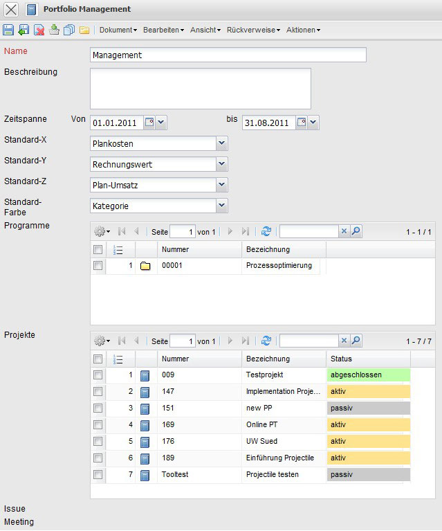This screenshot has height=531, width=442.
Task: Click the green abgeschlossen status cell
Action: click(x=368, y=375)
